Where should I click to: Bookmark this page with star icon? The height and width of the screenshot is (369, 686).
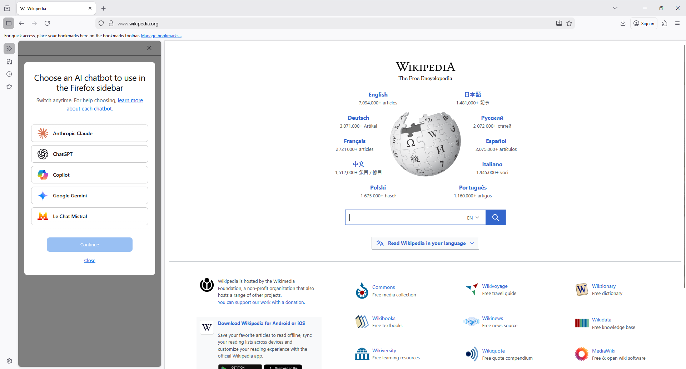tap(569, 24)
